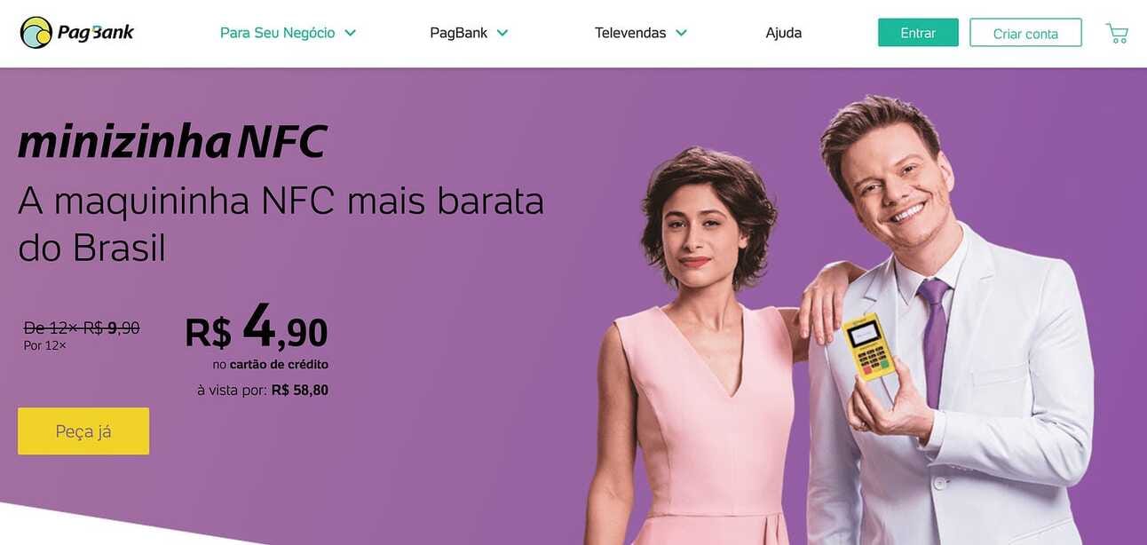Open the Televendas menu item
This screenshot has width=1147, height=545.
coord(641,33)
